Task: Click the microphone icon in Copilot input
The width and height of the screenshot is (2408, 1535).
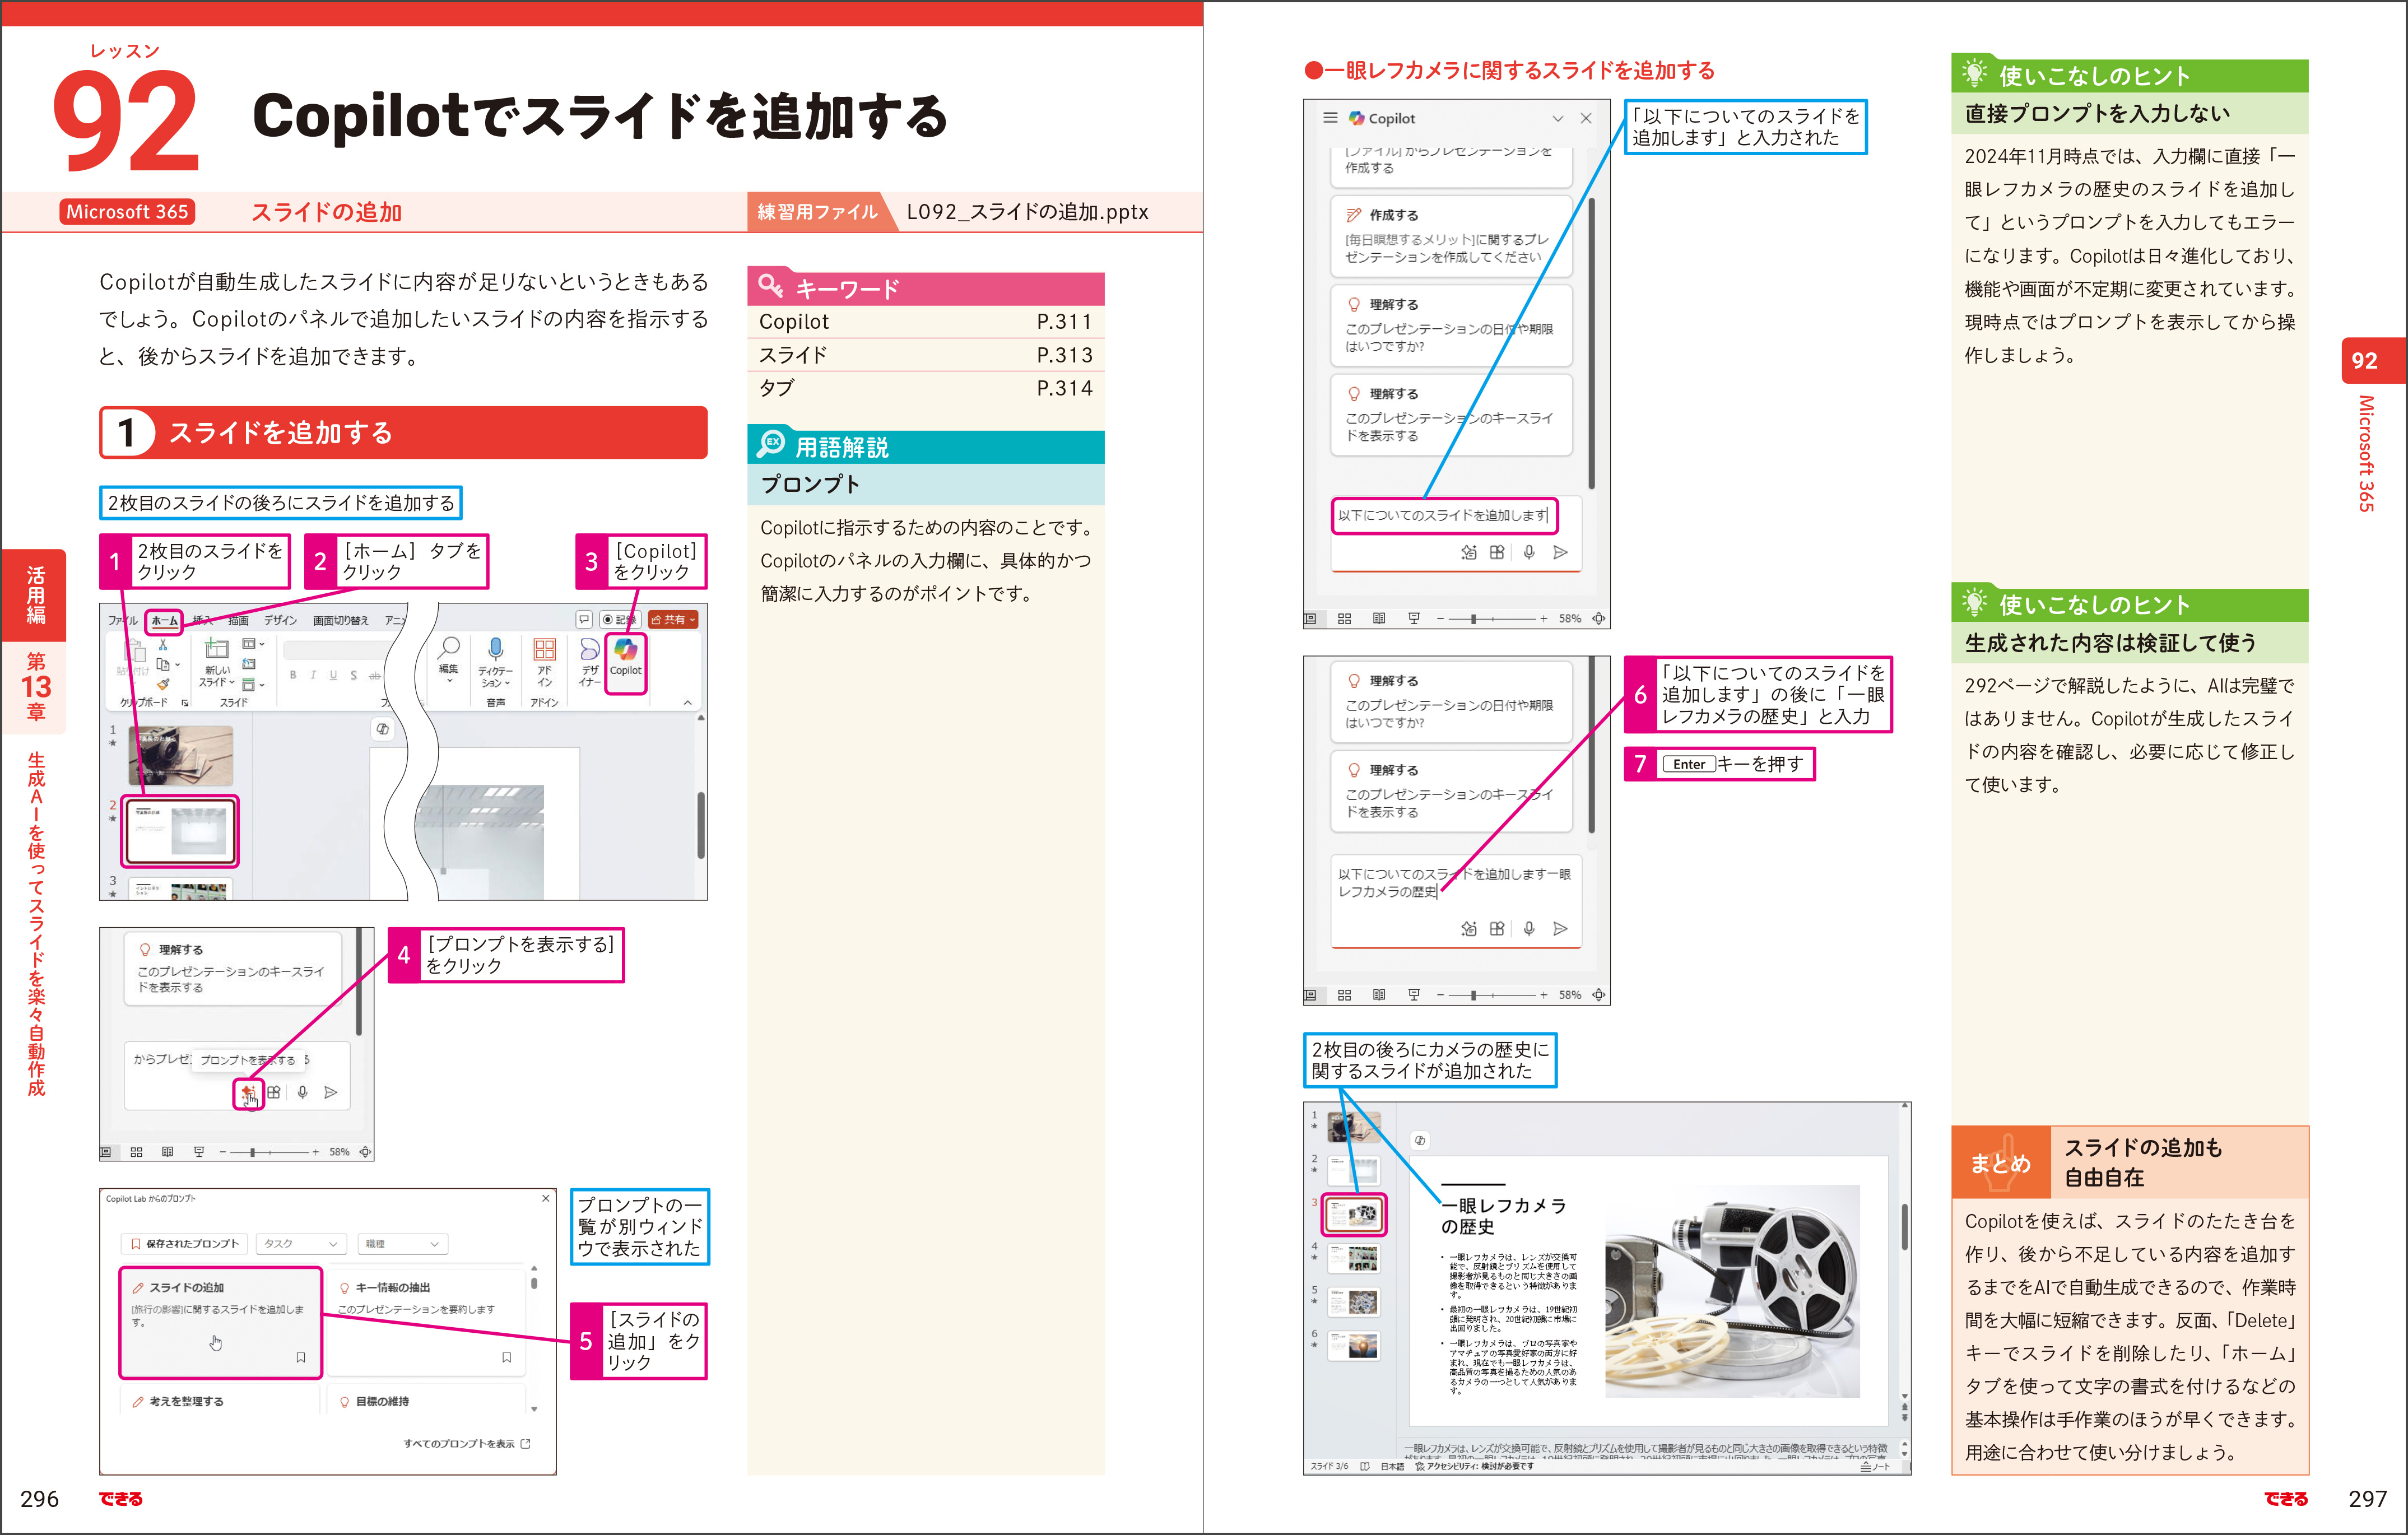Action: (x=1528, y=551)
